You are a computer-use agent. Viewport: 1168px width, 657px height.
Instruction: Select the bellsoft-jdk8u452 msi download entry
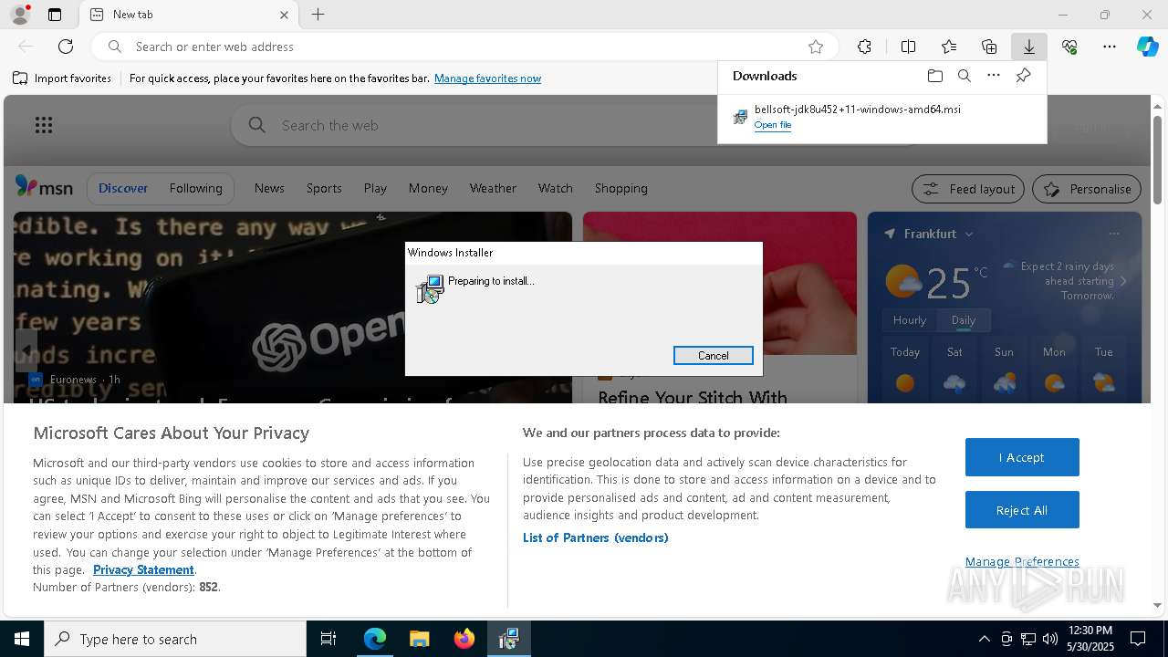tap(881, 117)
